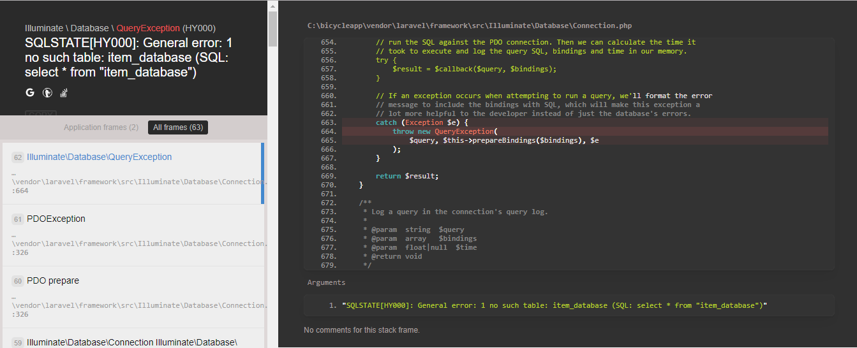This screenshot has width=857, height=348.
Task: Search the error on Google
Action: coord(30,93)
